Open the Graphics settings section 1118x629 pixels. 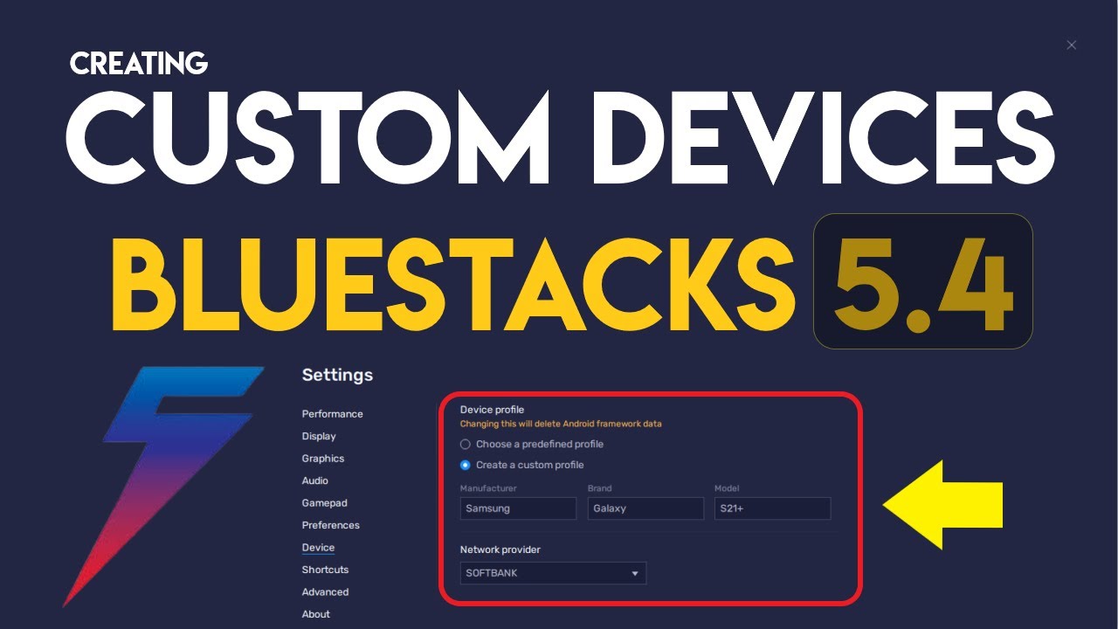(x=323, y=459)
